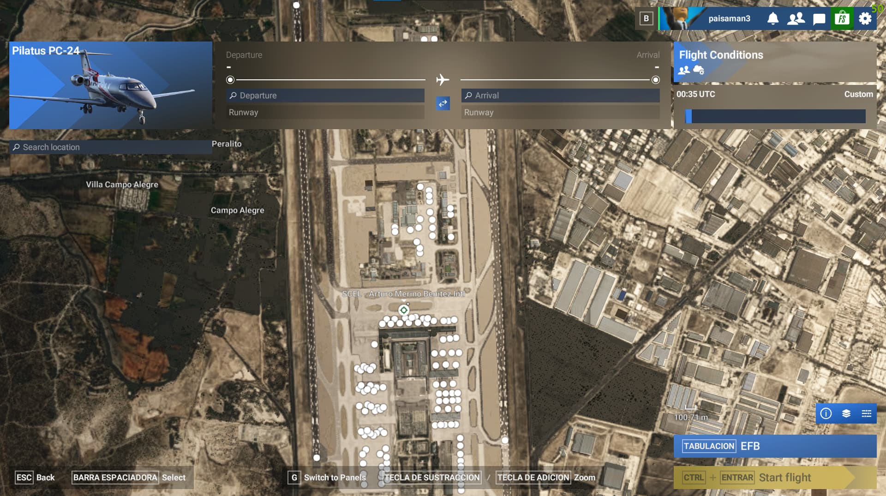886x496 pixels.
Task: Open the map layers icon
Action: point(846,413)
